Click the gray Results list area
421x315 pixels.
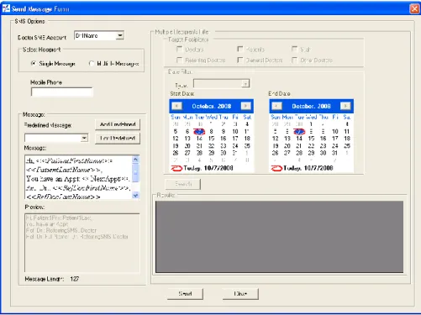tap(280, 237)
